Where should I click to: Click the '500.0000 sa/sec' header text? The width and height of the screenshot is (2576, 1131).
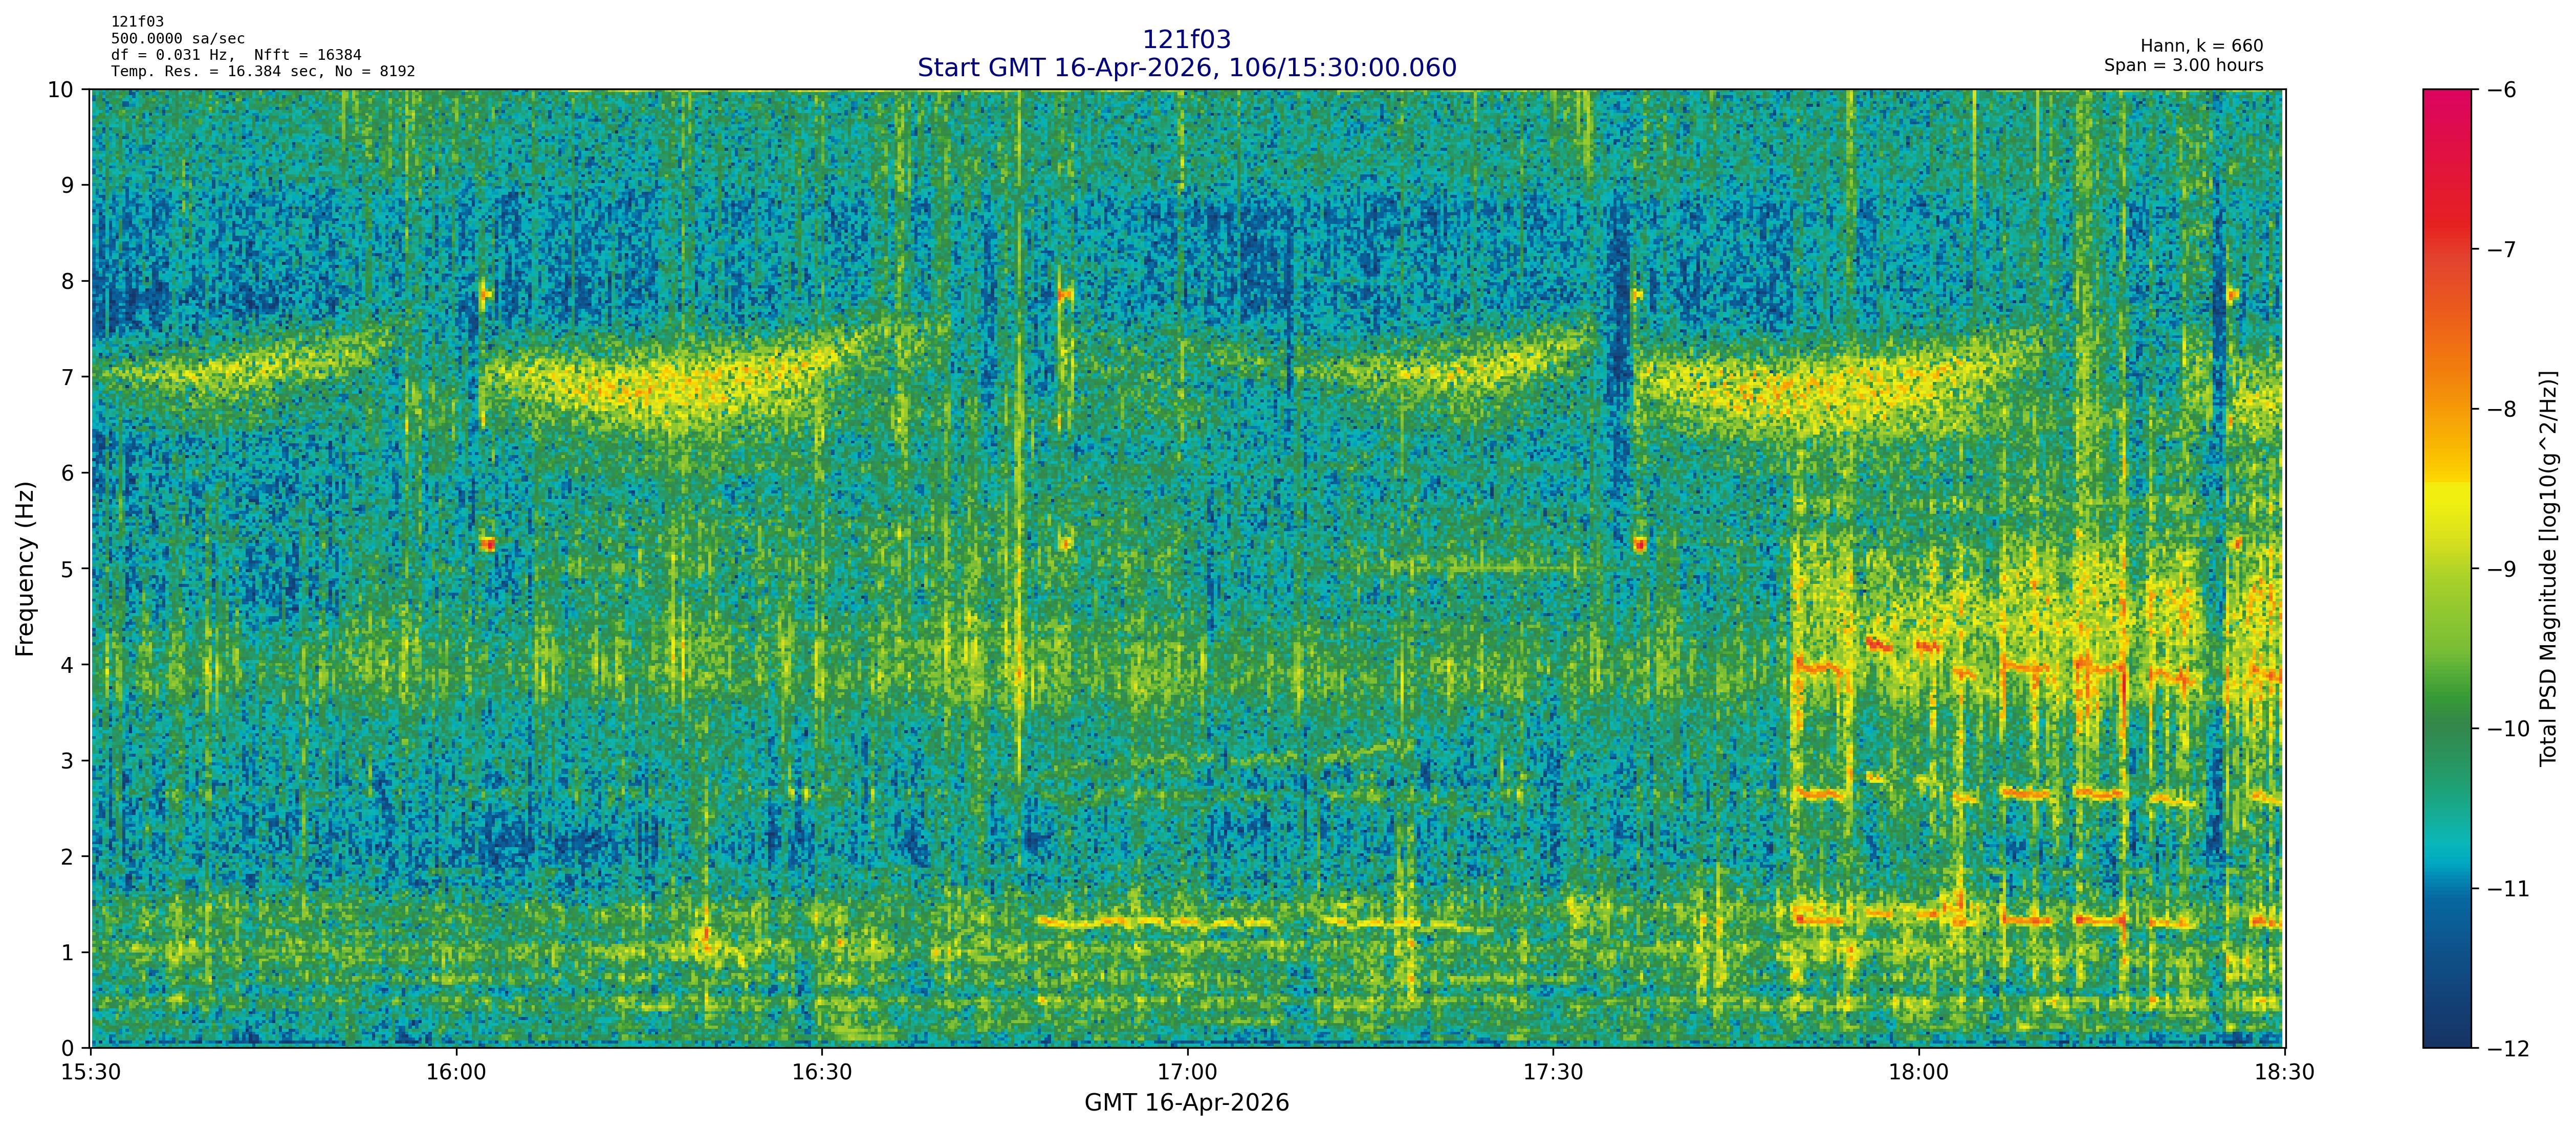[x=177, y=39]
